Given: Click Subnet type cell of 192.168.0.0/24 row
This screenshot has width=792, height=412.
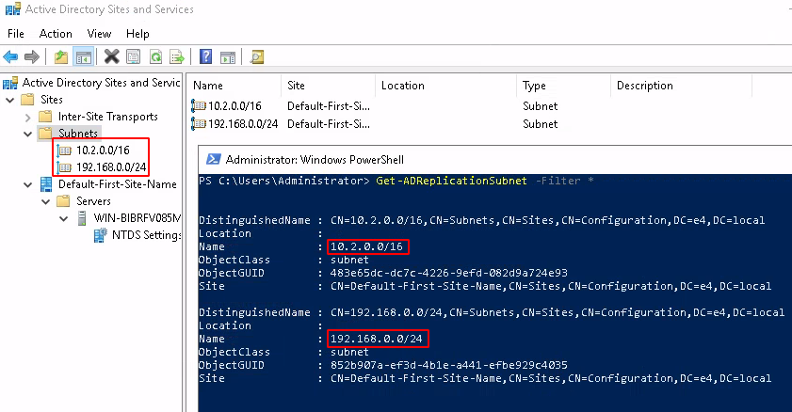Looking at the screenshot, I should pos(540,123).
